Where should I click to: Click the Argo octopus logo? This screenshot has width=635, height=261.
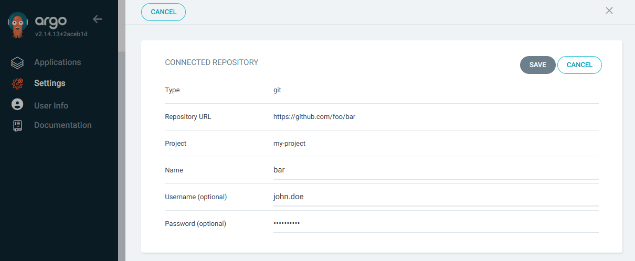coord(17,25)
